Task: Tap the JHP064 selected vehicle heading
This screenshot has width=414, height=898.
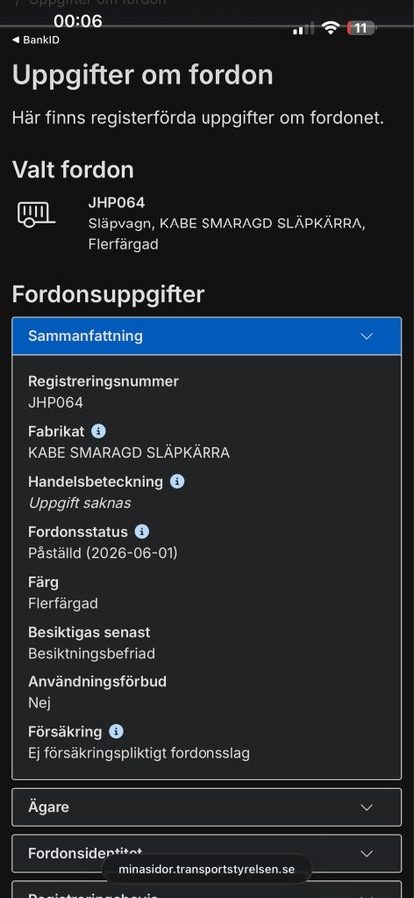Action: click(117, 203)
